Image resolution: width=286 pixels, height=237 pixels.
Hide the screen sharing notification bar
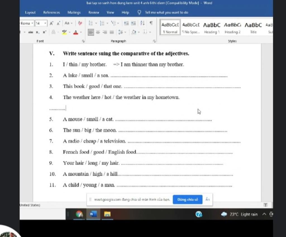point(208,199)
